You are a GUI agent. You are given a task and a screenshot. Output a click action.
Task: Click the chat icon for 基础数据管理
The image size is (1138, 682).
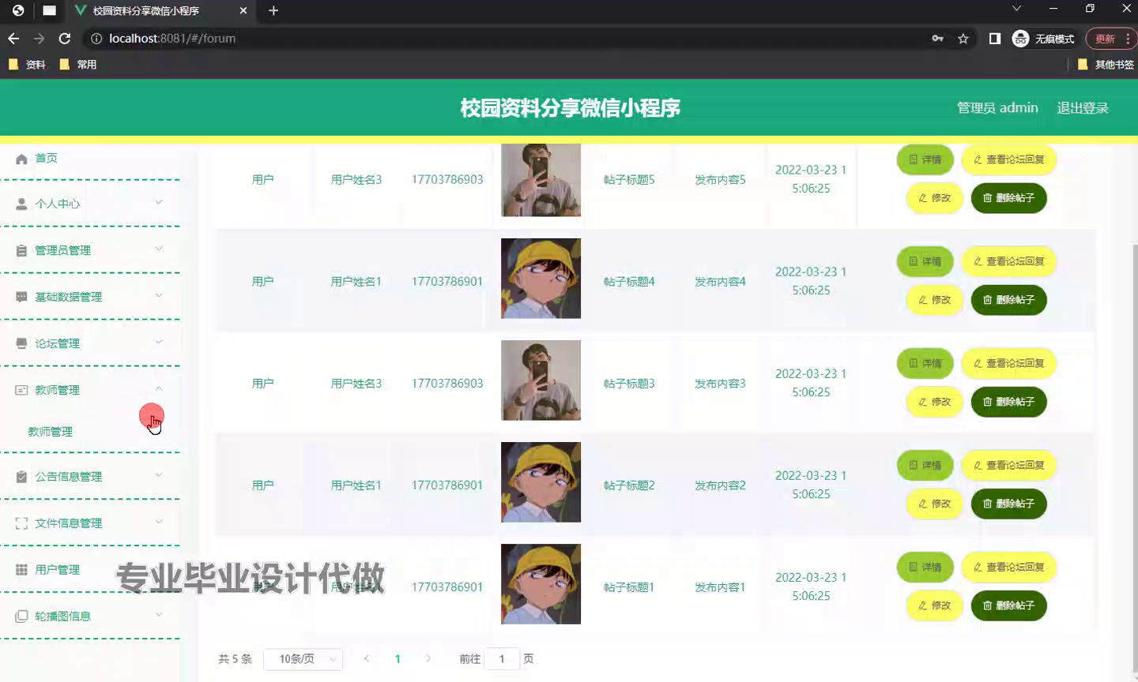point(21,297)
